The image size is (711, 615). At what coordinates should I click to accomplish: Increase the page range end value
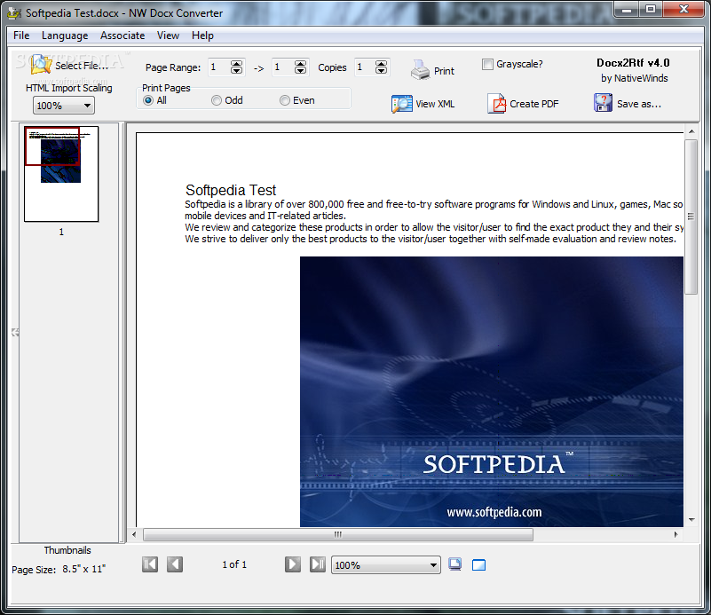[301, 64]
